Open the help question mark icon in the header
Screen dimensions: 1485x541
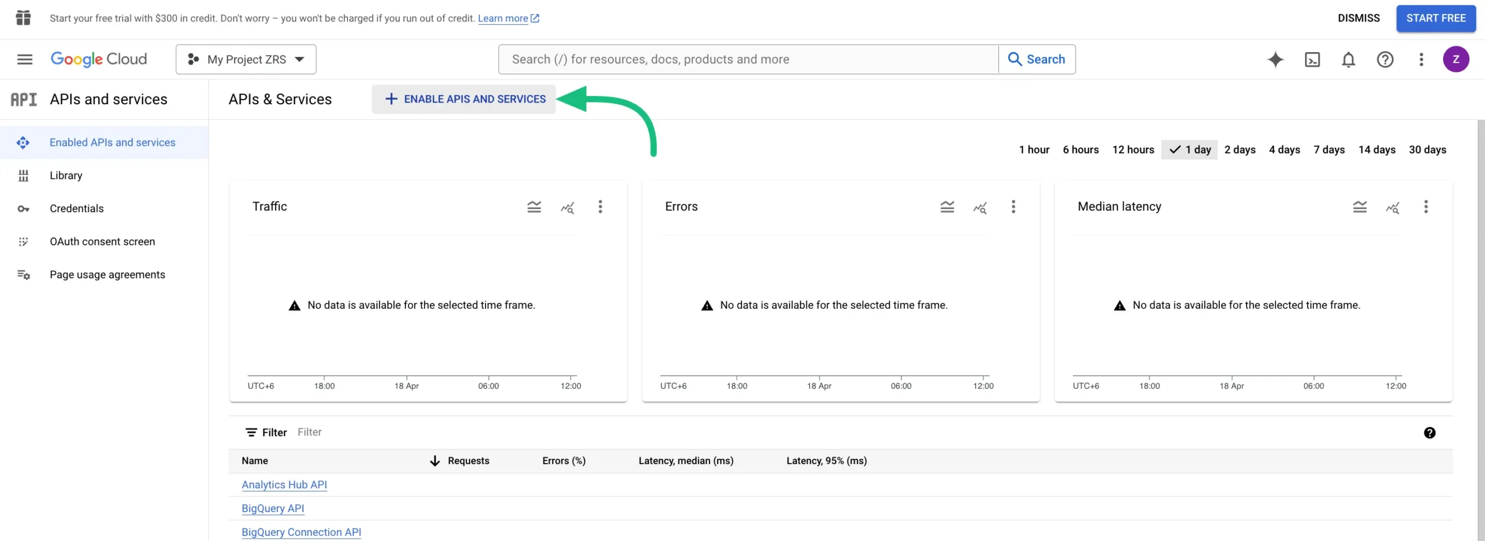(1385, 59)
